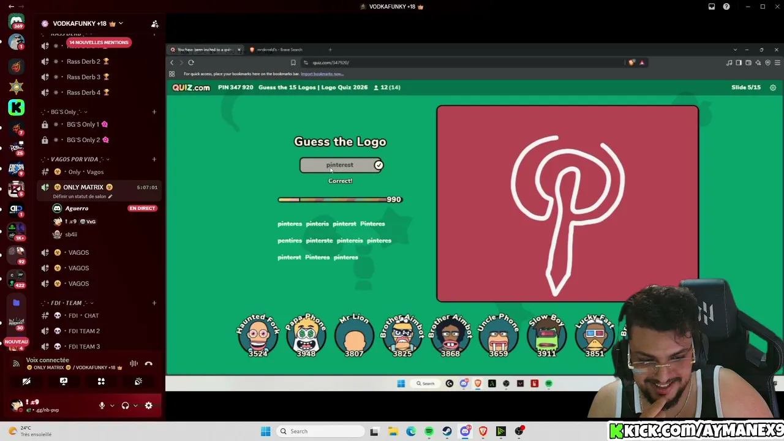784x441 pixels.
Task: Open Steam from the Windows taskbar
Action: 447,431
